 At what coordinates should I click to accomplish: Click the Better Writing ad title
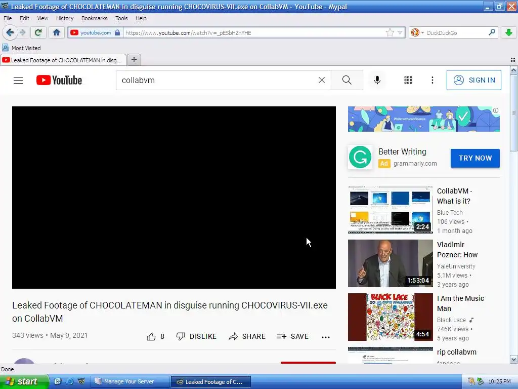tap(402, 151)
